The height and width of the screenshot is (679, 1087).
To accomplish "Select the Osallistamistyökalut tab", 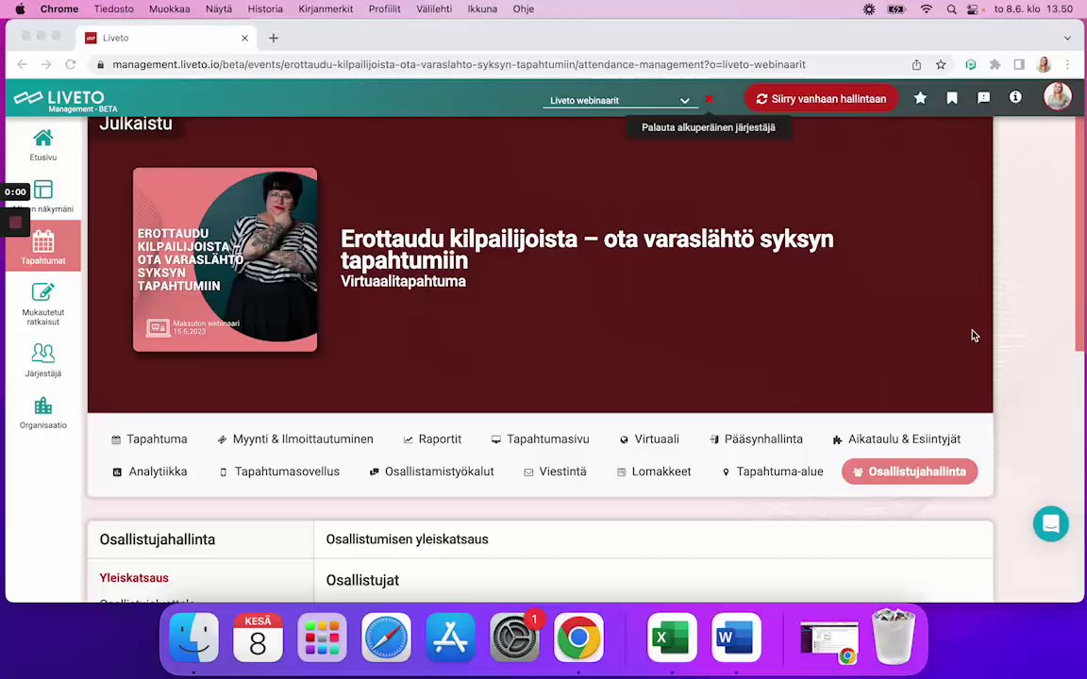I will click(x=431, y=472).
